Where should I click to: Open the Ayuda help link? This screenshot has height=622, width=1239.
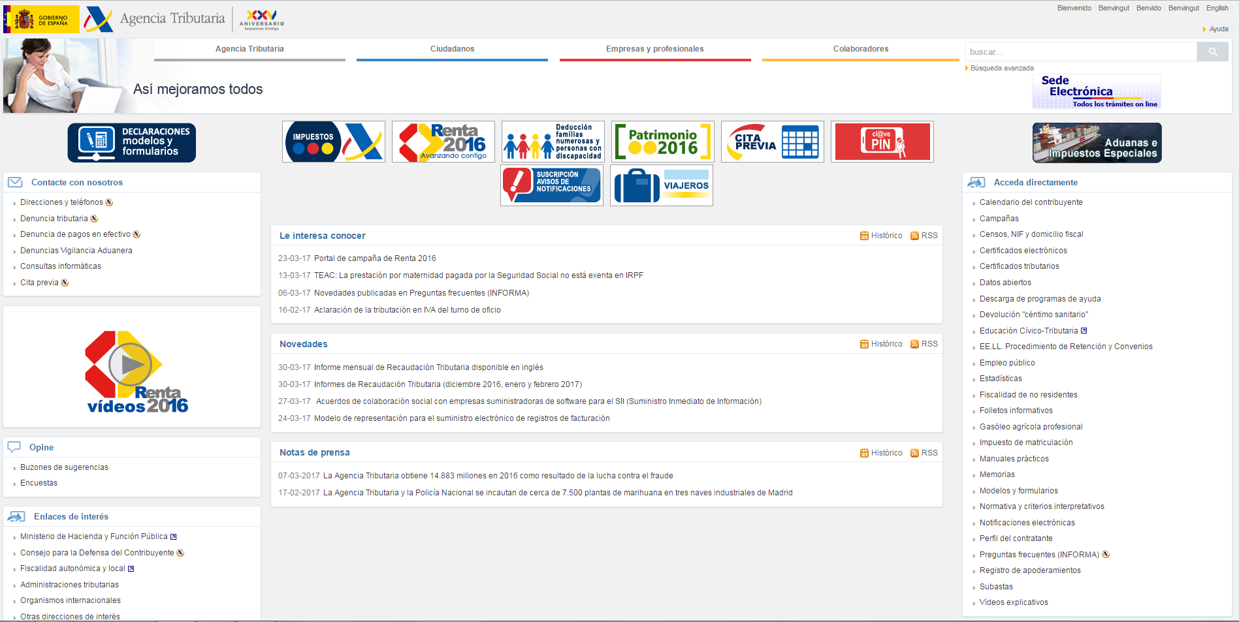pos(1219,29)
